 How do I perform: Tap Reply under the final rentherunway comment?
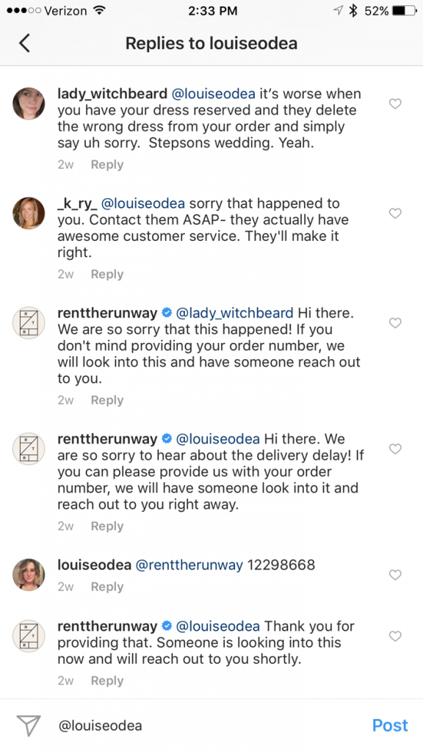click(106, 680)
